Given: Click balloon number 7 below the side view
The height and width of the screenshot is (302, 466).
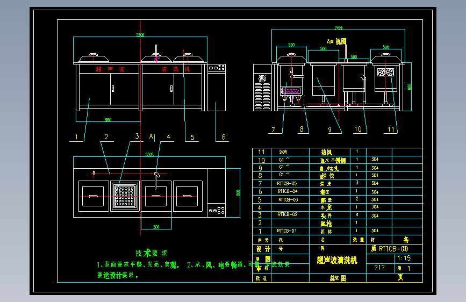Looking at the screenshot, I should [x=273, y=130].
